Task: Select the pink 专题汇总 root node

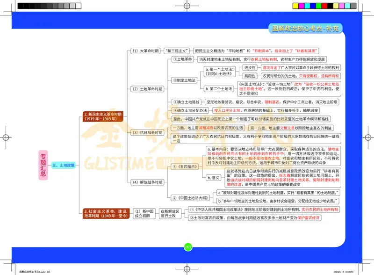Action: tap(43, 166)
